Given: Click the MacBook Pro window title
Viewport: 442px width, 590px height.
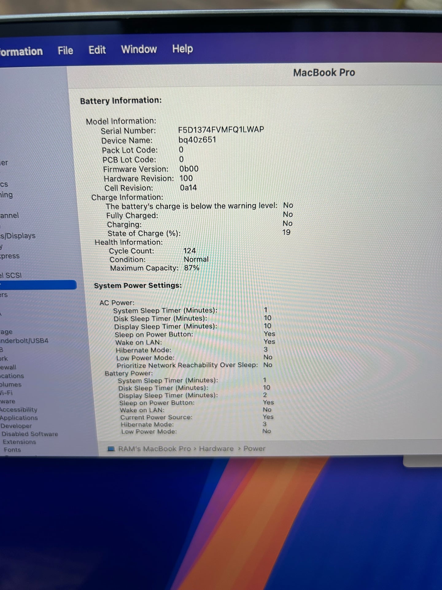Looking at the screenshot, I should pyautogui.click(x=324, y=73).
